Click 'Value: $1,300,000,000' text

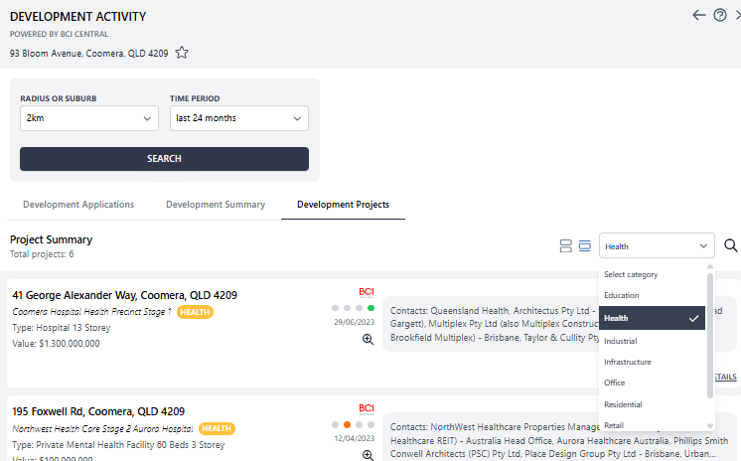coord(56,344)
